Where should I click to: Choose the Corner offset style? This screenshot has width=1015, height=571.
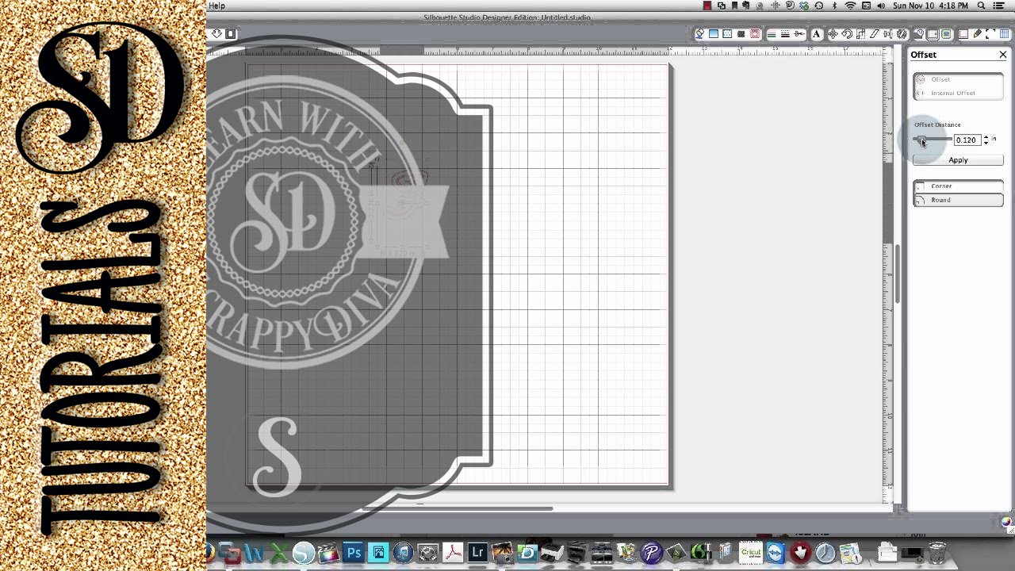pyautogui.click(x=958, y=186)
